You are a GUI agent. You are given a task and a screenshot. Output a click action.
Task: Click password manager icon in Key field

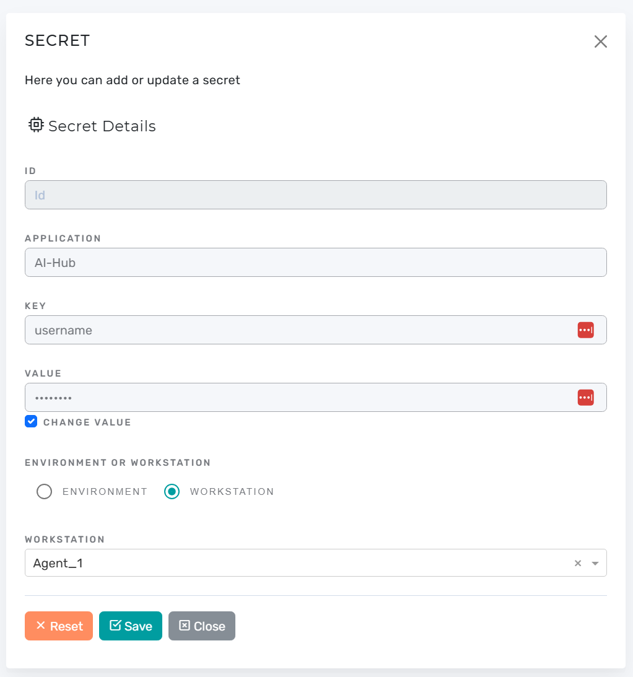click(585, 330)
